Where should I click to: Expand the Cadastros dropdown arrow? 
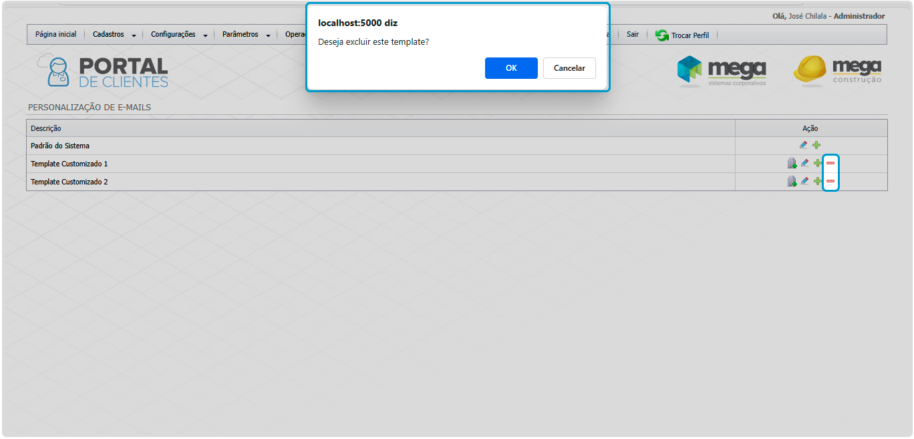(134, 35)
